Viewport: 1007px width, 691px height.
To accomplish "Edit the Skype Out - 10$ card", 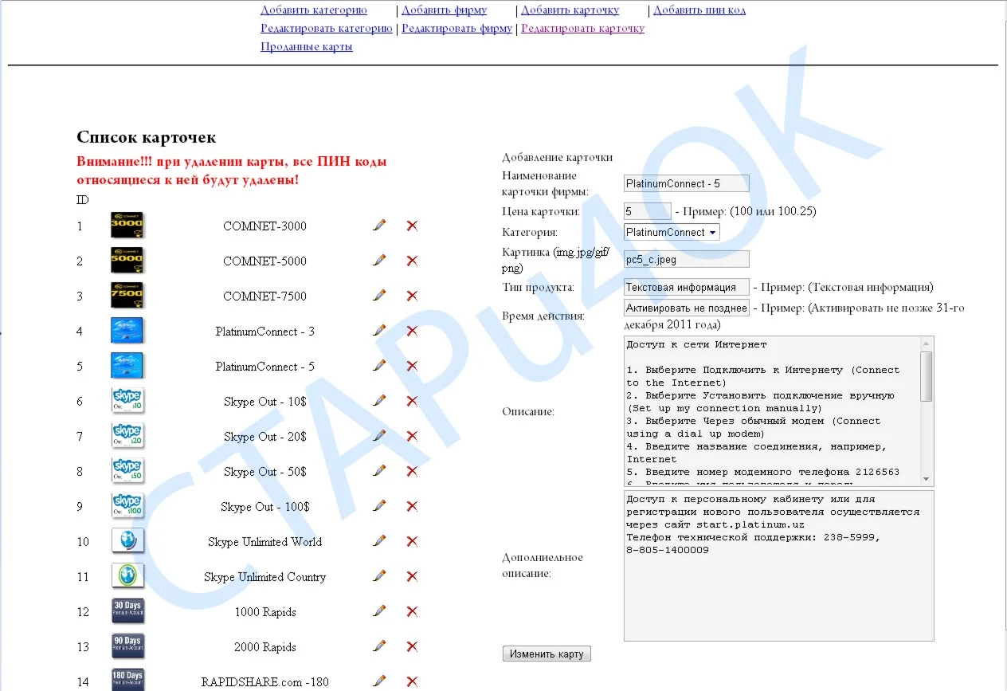I will 379,401.
